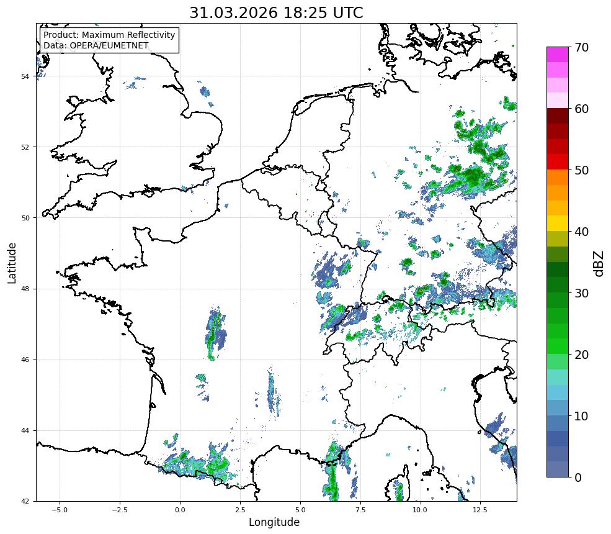Screen dimensions: 611x534
Task: Click the strong green echo over eastern Germany
Action: [473, 176]
